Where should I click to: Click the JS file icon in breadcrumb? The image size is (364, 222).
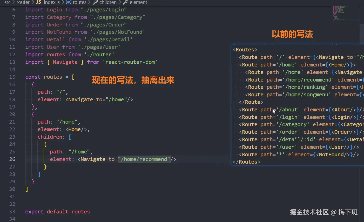coord(39,2)
